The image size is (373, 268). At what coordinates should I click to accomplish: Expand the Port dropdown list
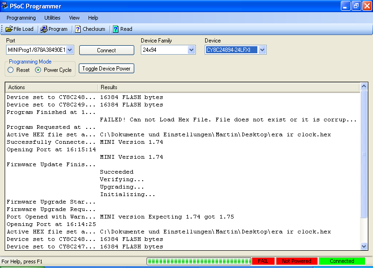pyautogui.click(x=70, y=50)
